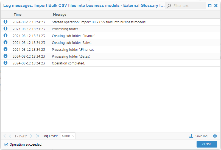The width and height of the screenshot is (221, 150).
Task: Click info icon beside 'Creating sub folder Finance'
Action: [5, 36]
